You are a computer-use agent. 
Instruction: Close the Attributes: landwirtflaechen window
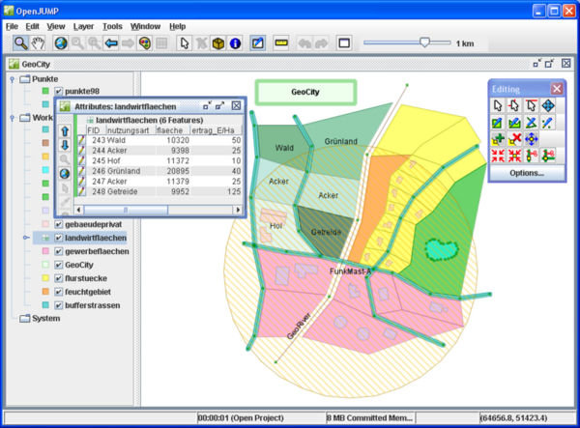click(x=236, y=106)
